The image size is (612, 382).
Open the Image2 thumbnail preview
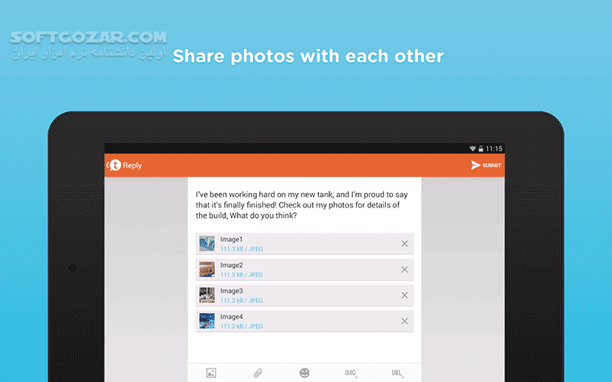pos(207,269)
